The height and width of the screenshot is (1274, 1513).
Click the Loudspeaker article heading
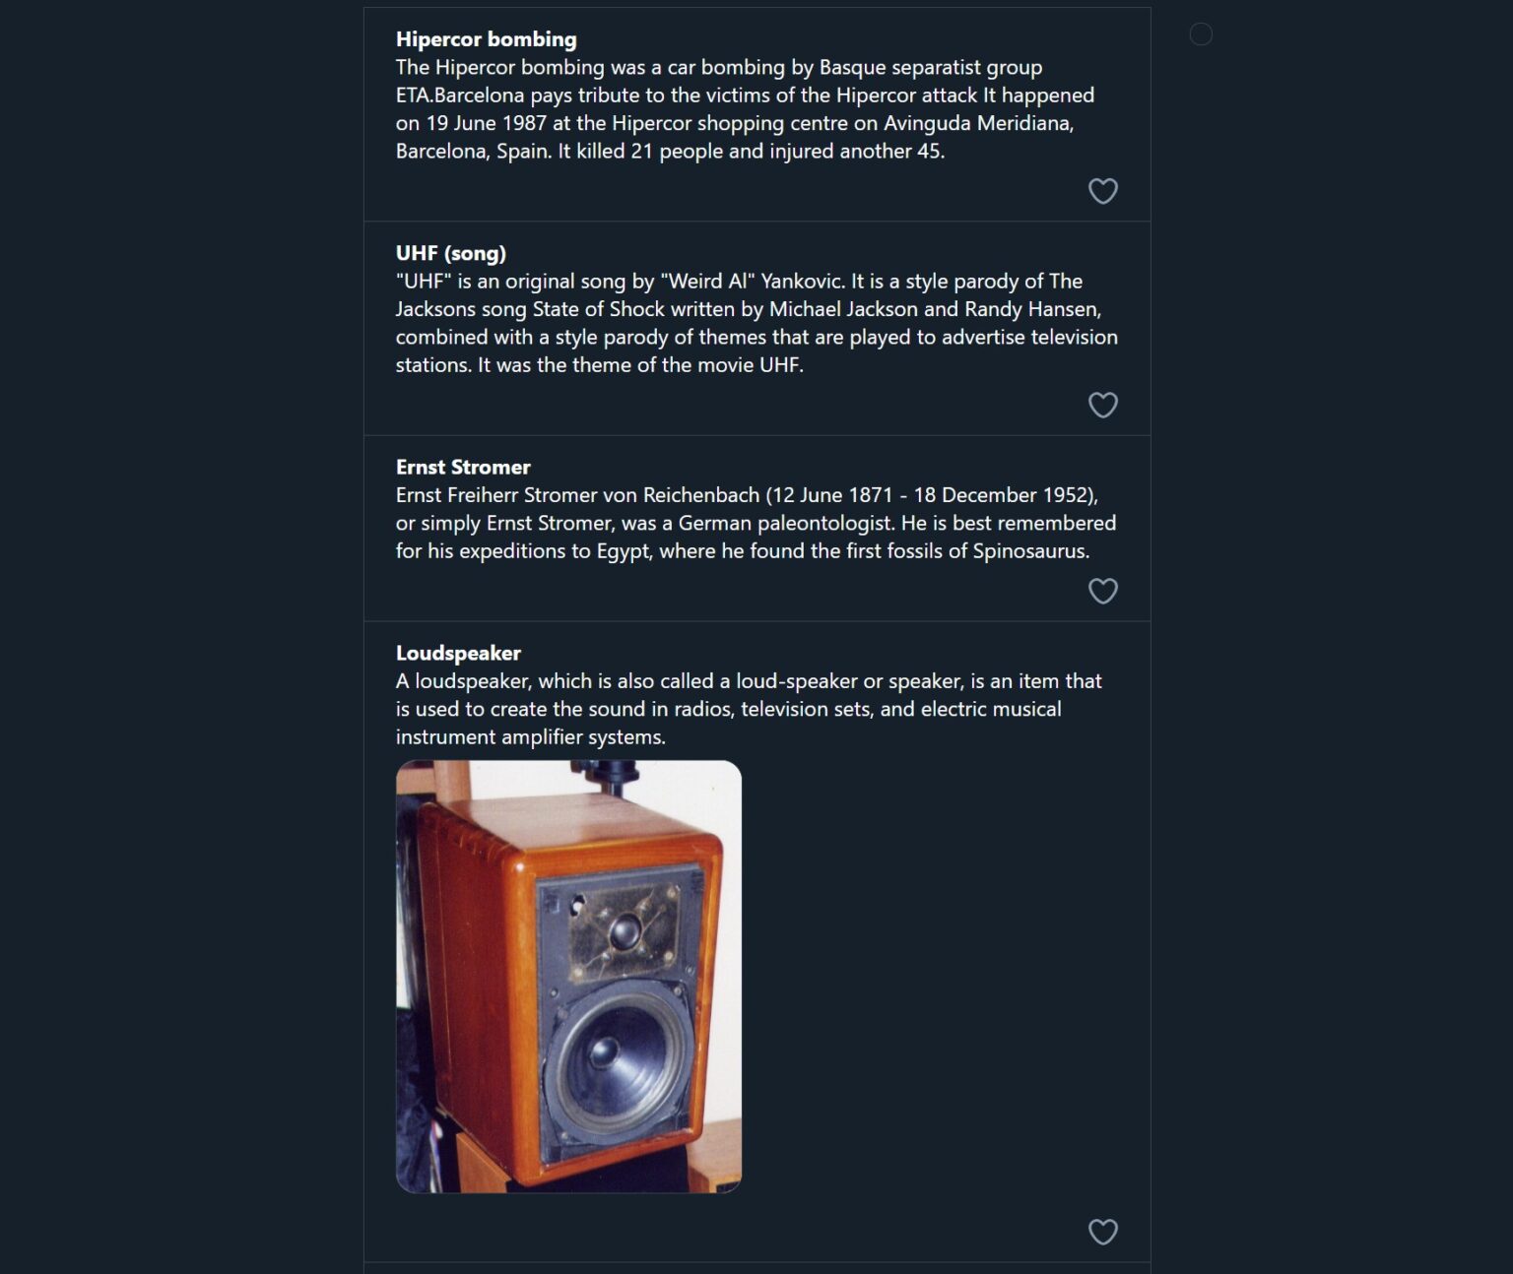click(458, 653)
